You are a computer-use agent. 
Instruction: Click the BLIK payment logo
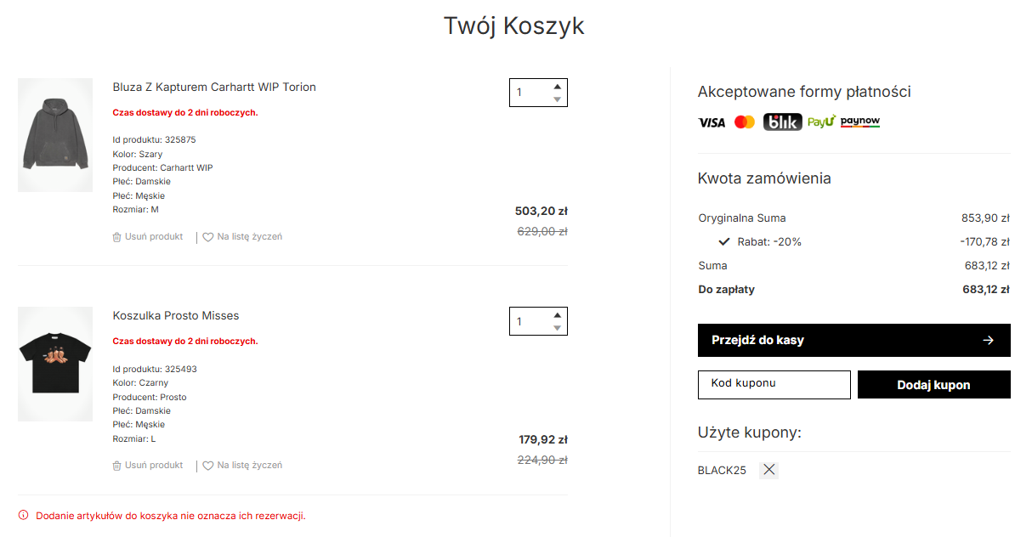pyautogui.click(x=782, y=122)
